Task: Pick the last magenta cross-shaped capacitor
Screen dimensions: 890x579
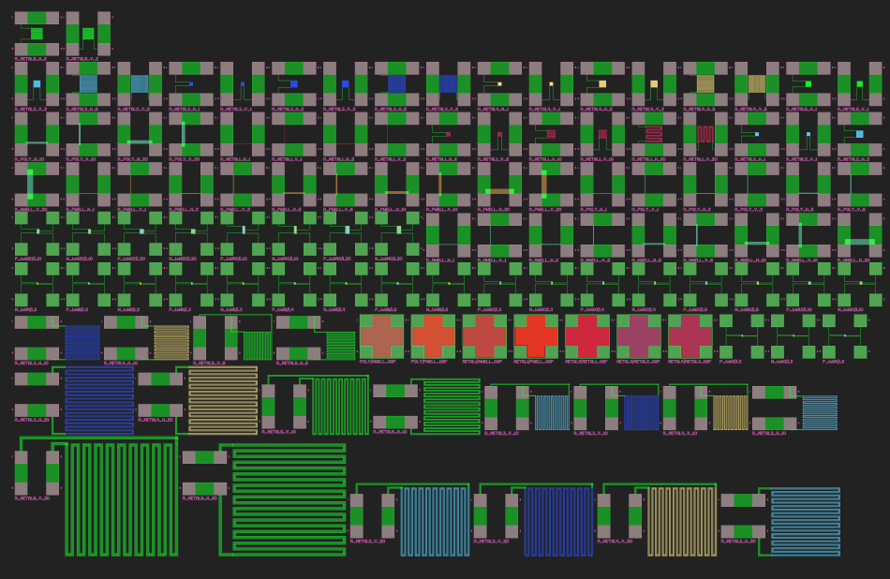Action: [690, 334]
